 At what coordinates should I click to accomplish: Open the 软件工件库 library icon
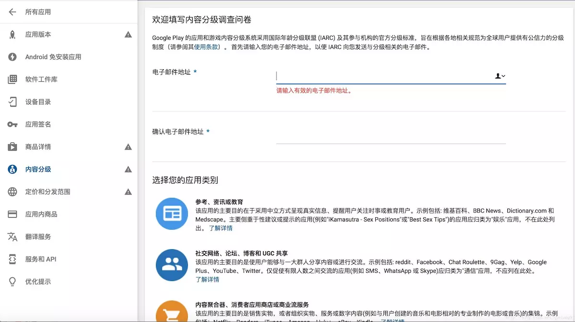(12, 79)
